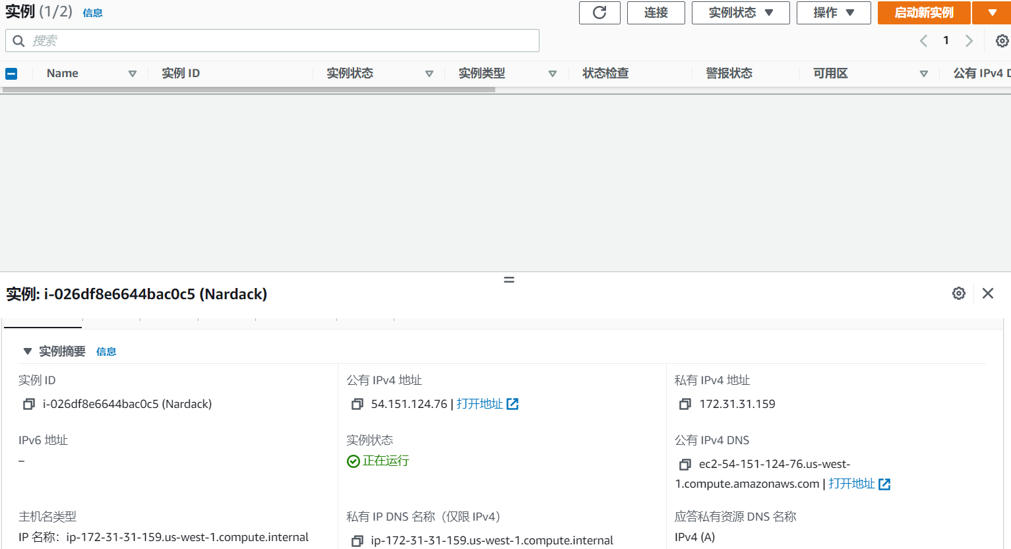Sort by 可用区 column arrow
1011x549 pixels.
pyautogui.click(x=924, y=74)
